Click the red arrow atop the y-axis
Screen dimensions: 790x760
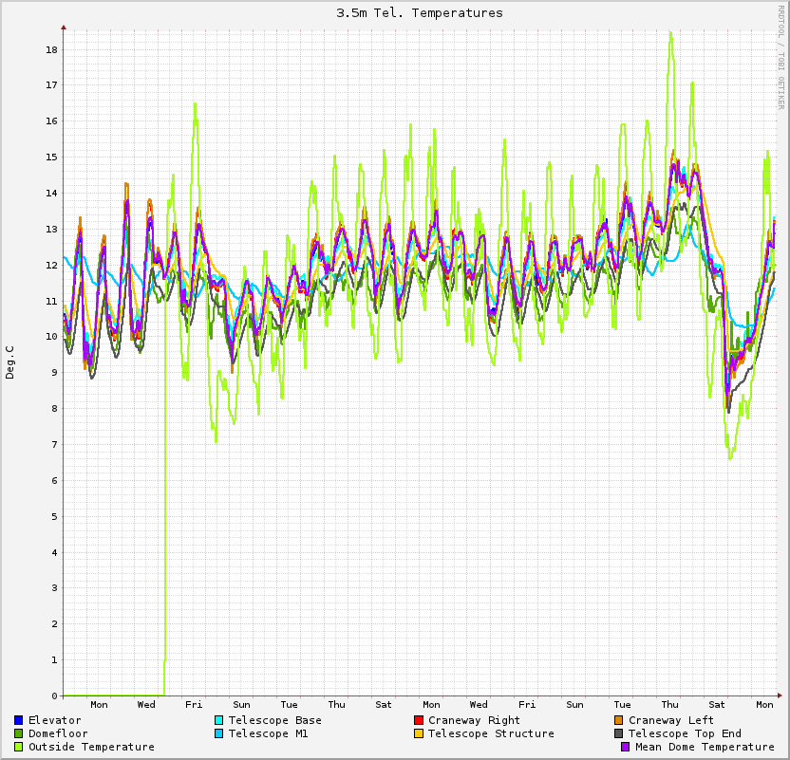[64, 28]
